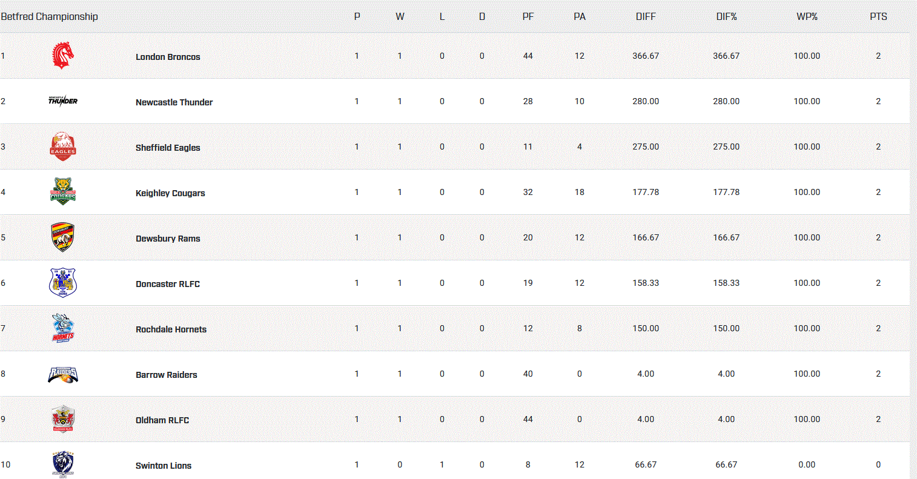Screen dimensions: 917x479
Task: Select the WP% column header
Action: pyautogui.click(x=807, y=17)
